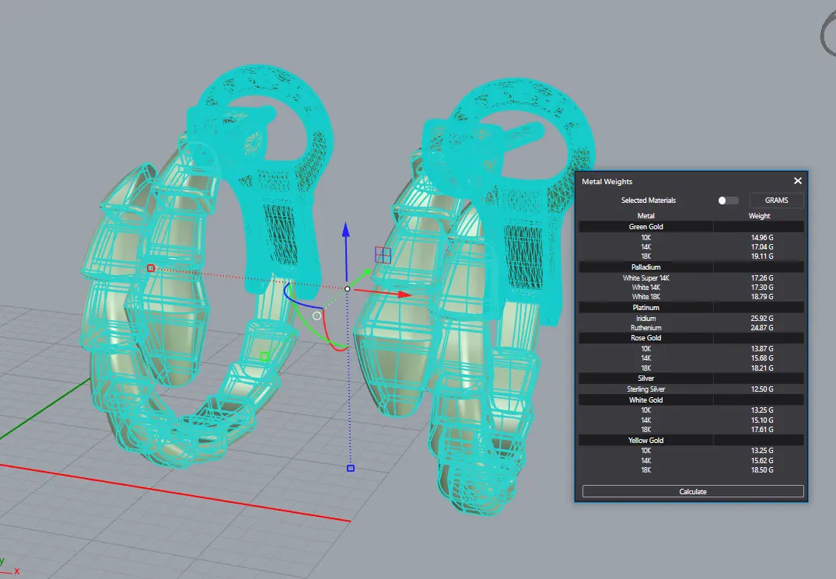Click the gumball menu ball circle

click(x=317, y=316)
